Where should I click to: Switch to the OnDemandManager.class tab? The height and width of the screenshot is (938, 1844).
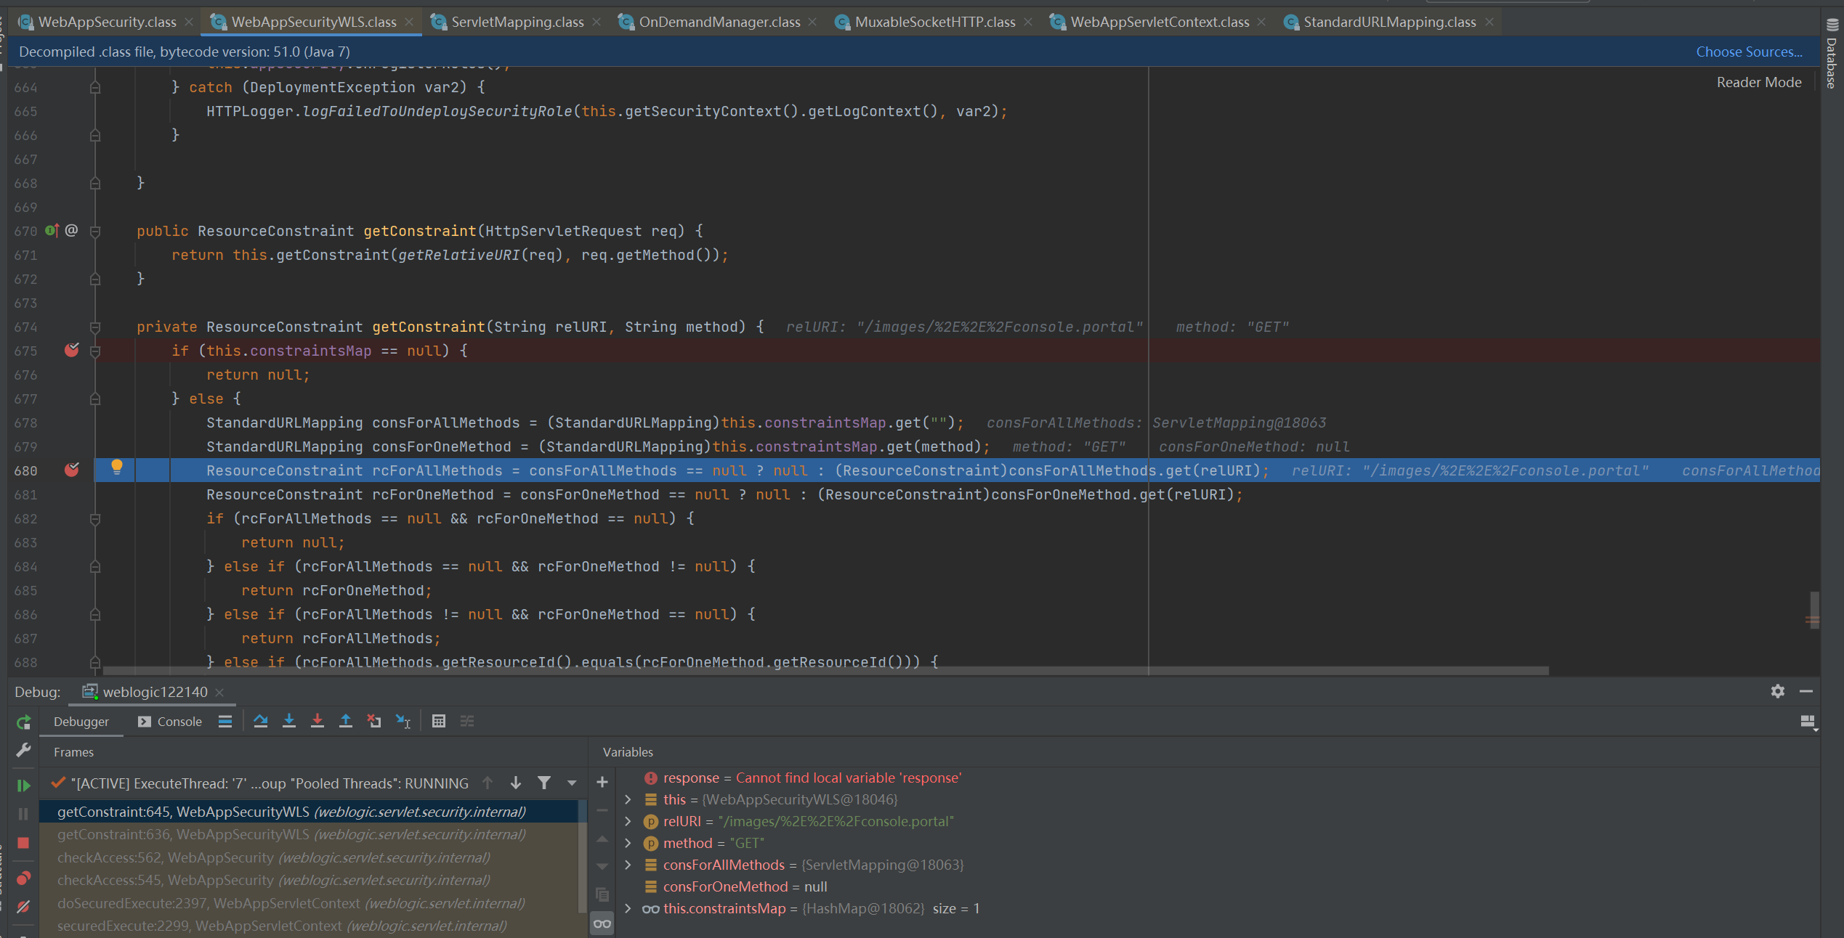(719, 22)
